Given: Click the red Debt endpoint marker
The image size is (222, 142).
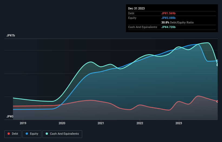Looking at the screenshot, I should tap(217, 102).
